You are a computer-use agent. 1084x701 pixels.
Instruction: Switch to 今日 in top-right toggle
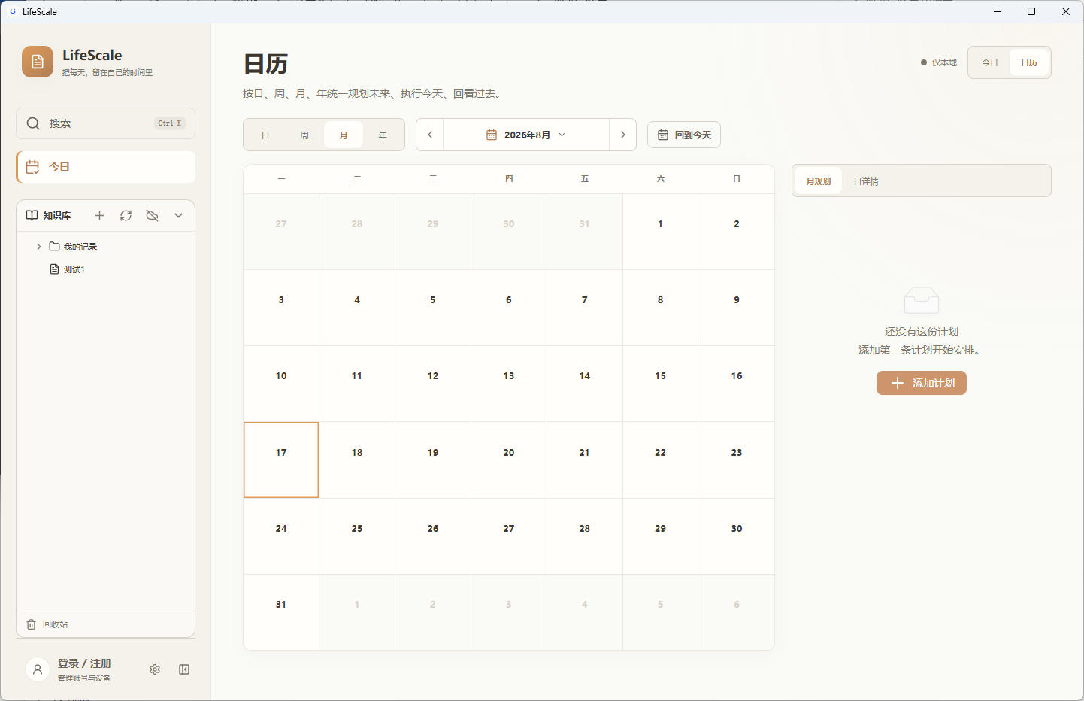(990, 62)
